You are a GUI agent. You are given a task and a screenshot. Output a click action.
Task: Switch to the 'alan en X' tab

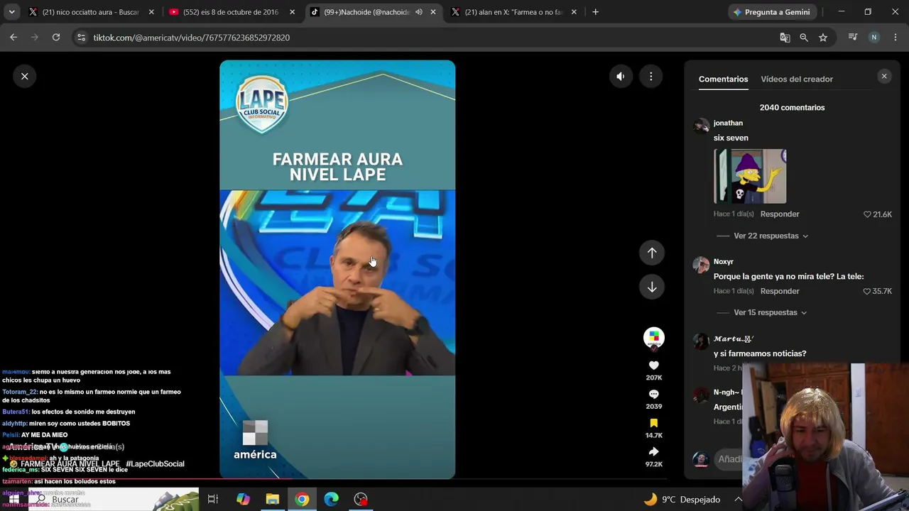tap(514, 12)
